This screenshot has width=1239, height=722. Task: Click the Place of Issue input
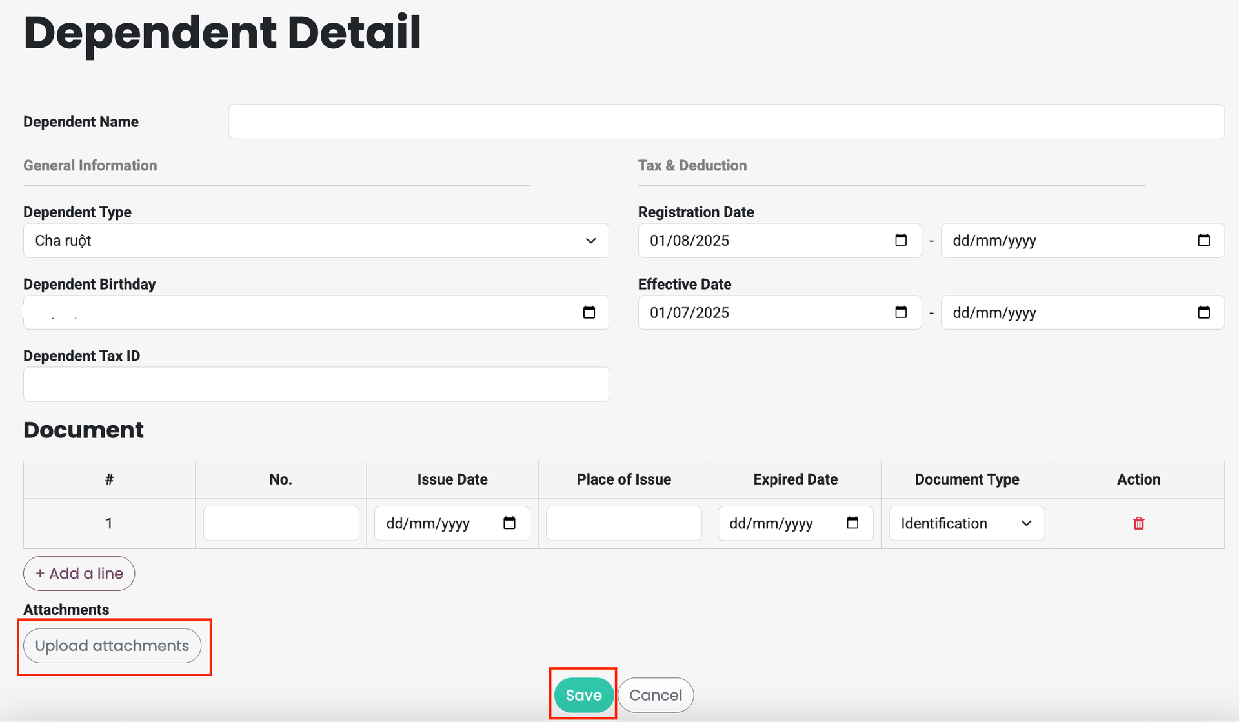click(623, 523)
